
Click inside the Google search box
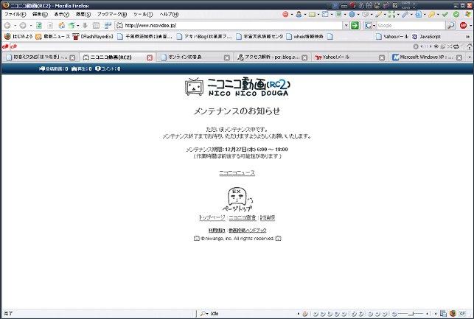411,26
